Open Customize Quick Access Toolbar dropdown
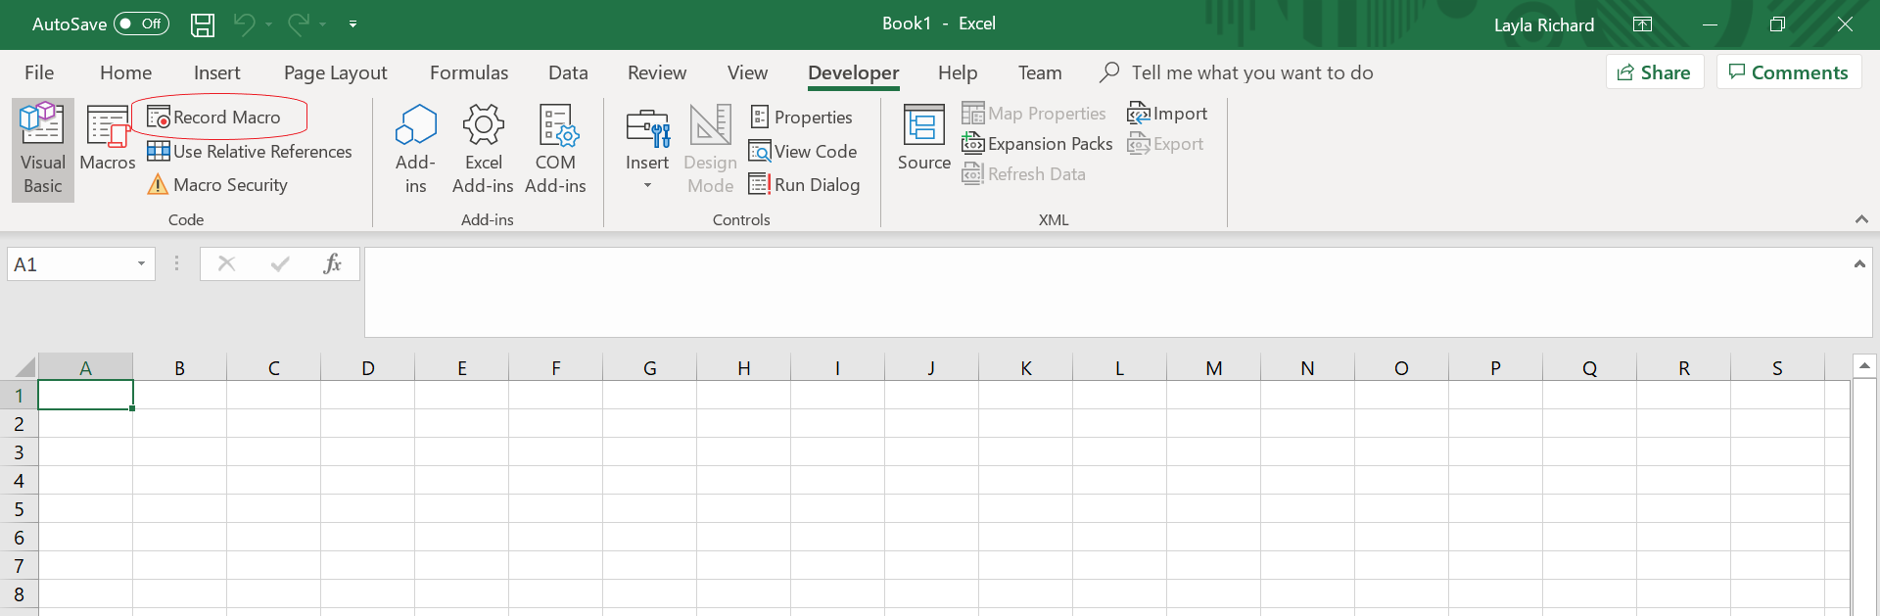The width and height of the screenshot is (1880, 616). [x=353, y=24]
